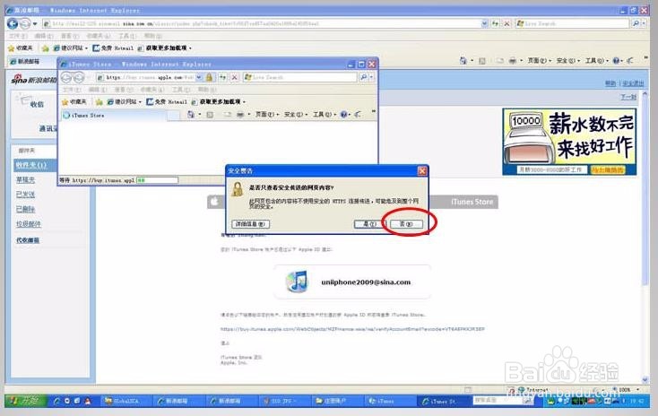Image resolution: width=658 pixels, height=416 pixels.
Task: Open the 收件夹(1) inbox folder
Action: point(31,165)
